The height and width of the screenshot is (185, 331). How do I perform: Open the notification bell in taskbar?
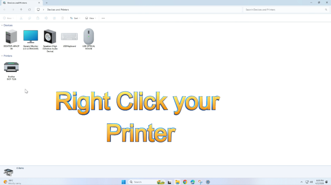tap(326, 182)
